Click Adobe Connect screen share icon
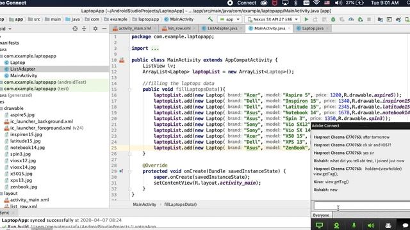 pos(319,225)
